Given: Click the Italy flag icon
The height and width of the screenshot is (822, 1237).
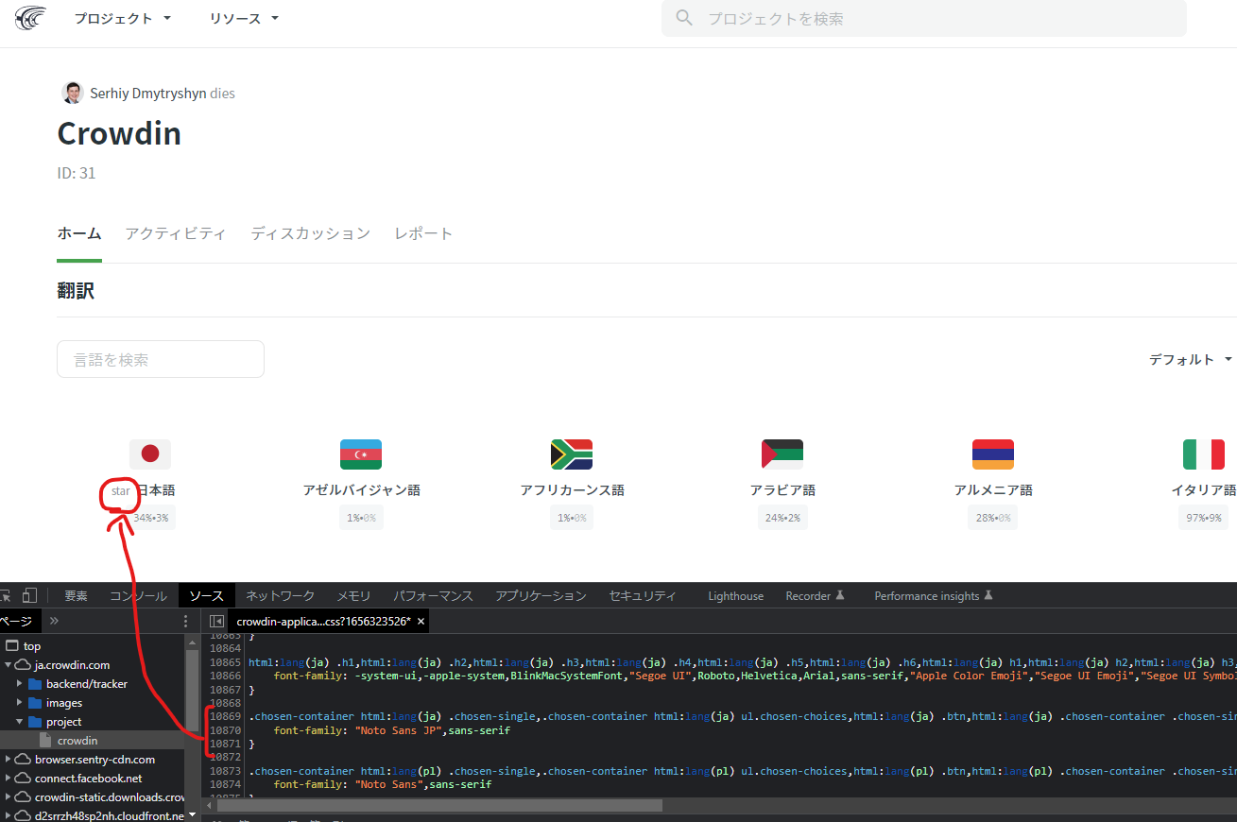Looking at the screenshot, I should click(x=1204, y=454).
